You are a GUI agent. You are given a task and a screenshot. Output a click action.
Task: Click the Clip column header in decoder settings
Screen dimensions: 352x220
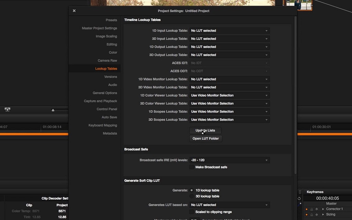coord(29,205)
